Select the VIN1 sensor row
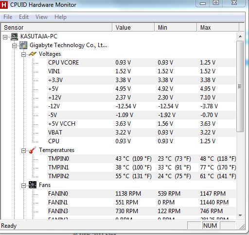Image resolution: width=249 pixels, height=235 pixels. (x=142, y=71)
